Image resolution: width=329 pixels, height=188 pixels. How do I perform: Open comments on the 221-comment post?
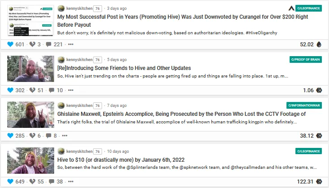point(49,44)
